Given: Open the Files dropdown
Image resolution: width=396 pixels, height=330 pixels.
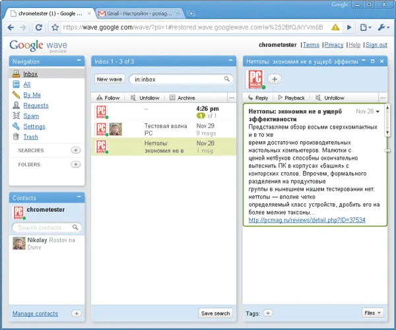Looking at the screenshot, I should 372,313.
